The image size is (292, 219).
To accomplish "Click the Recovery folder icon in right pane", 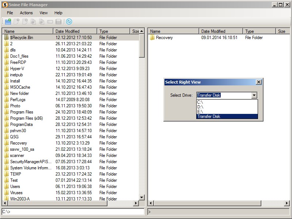I will coord(152,37).
